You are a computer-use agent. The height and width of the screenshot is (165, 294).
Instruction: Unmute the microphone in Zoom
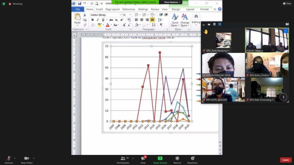[9, 159]
